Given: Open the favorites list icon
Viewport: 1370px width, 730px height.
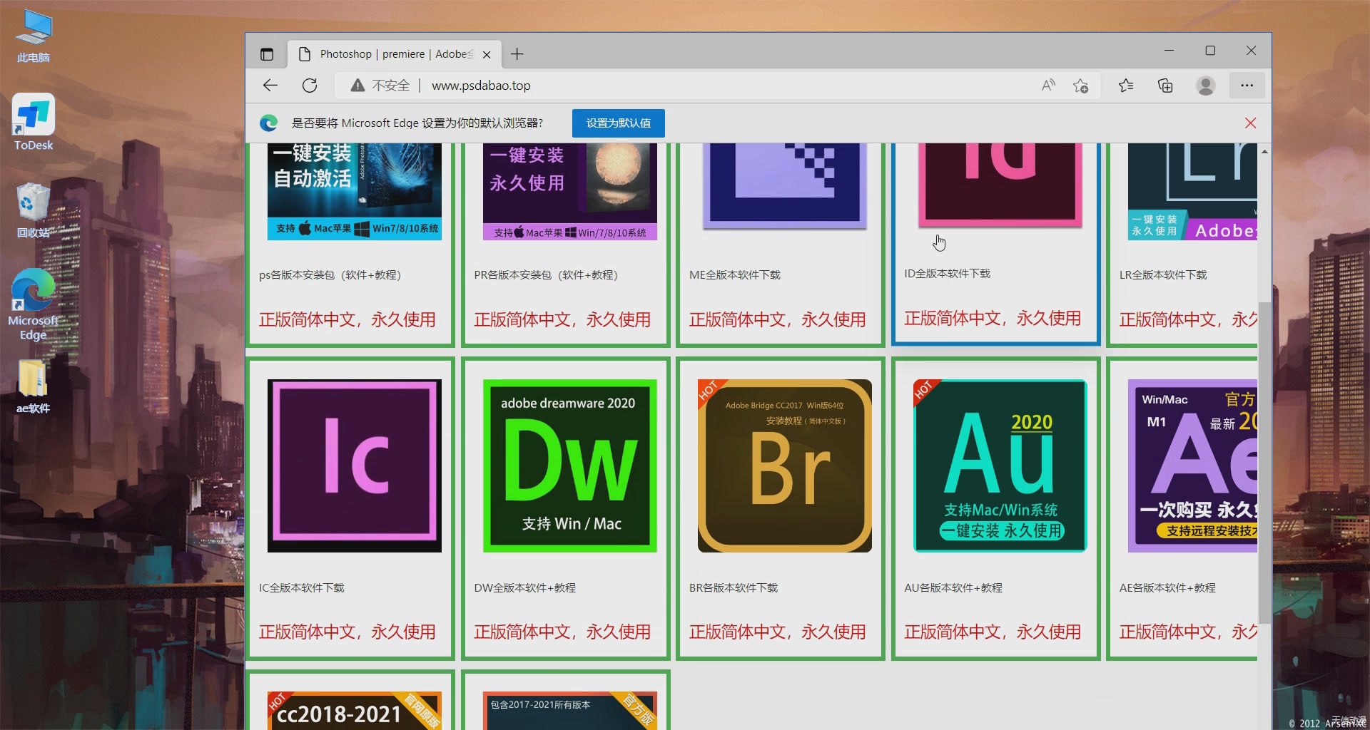Looking at the screenshot, I should 1126,86.
